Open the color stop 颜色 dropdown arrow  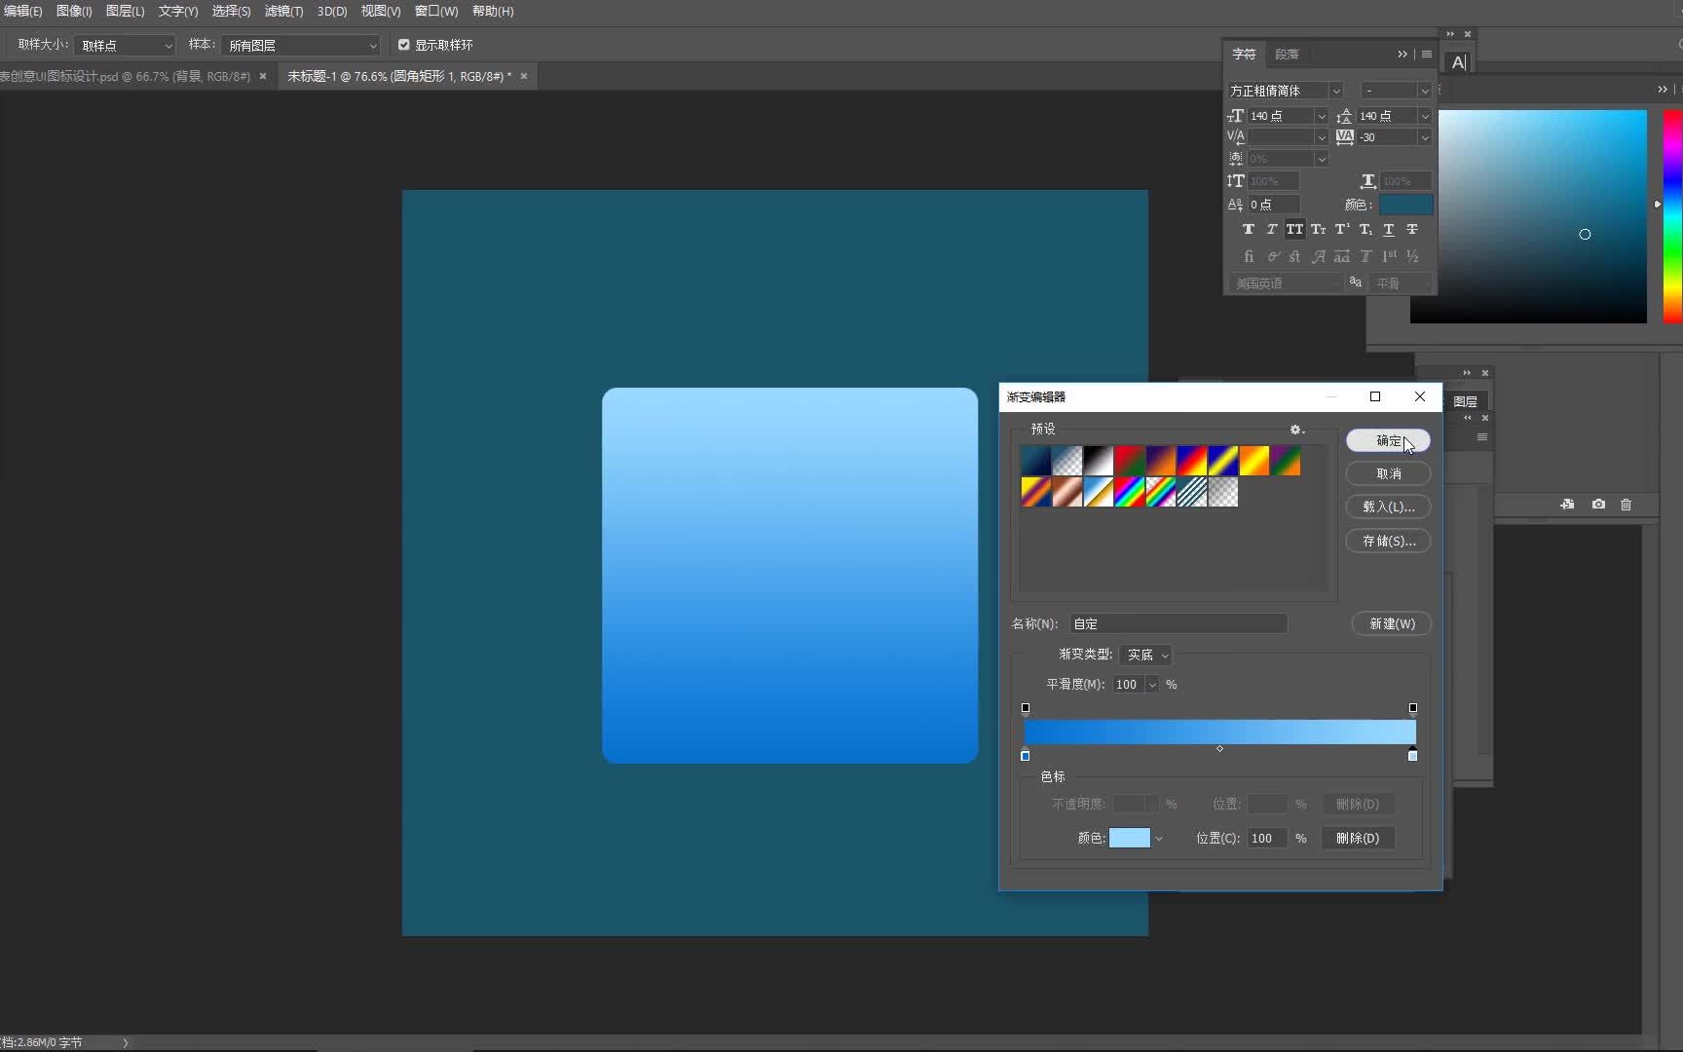tap(1158, 839)
